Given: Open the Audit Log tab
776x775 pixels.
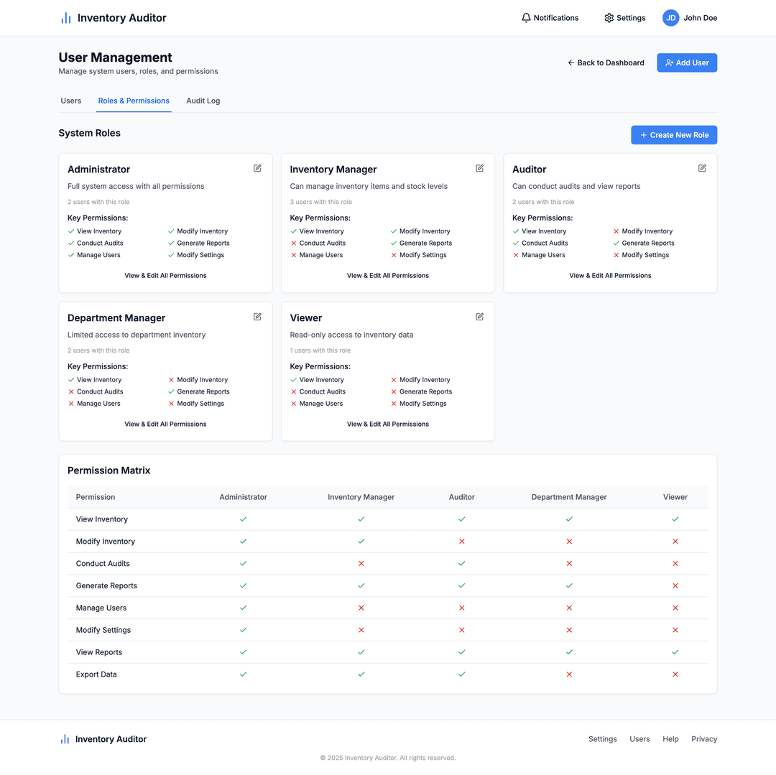Looking at the screenshot, I should pos(203,101).
